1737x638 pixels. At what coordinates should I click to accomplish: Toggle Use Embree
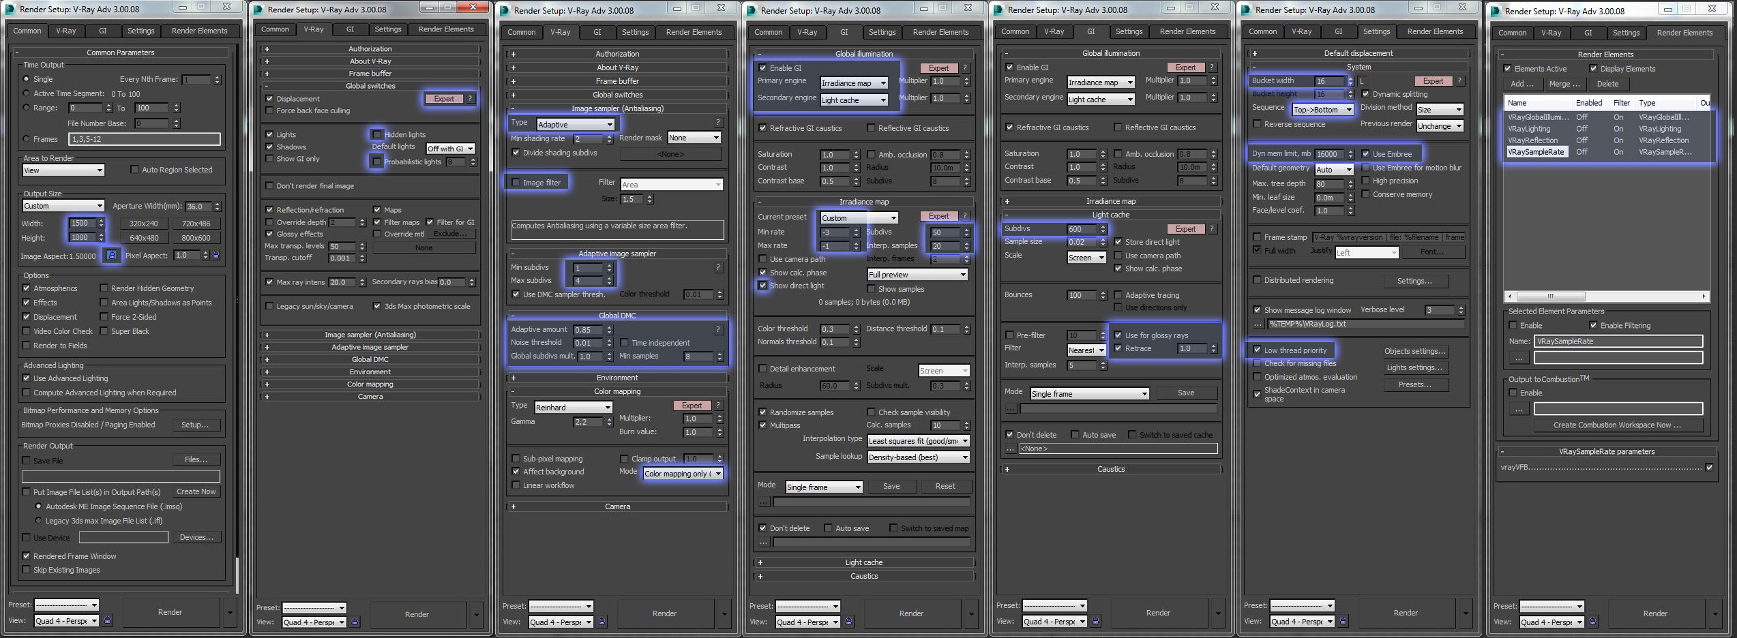[1366, 154]
